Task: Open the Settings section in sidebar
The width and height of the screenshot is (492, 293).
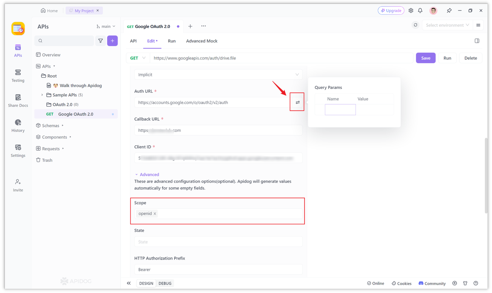Action: pyautogui.click(x=18, y=151)
